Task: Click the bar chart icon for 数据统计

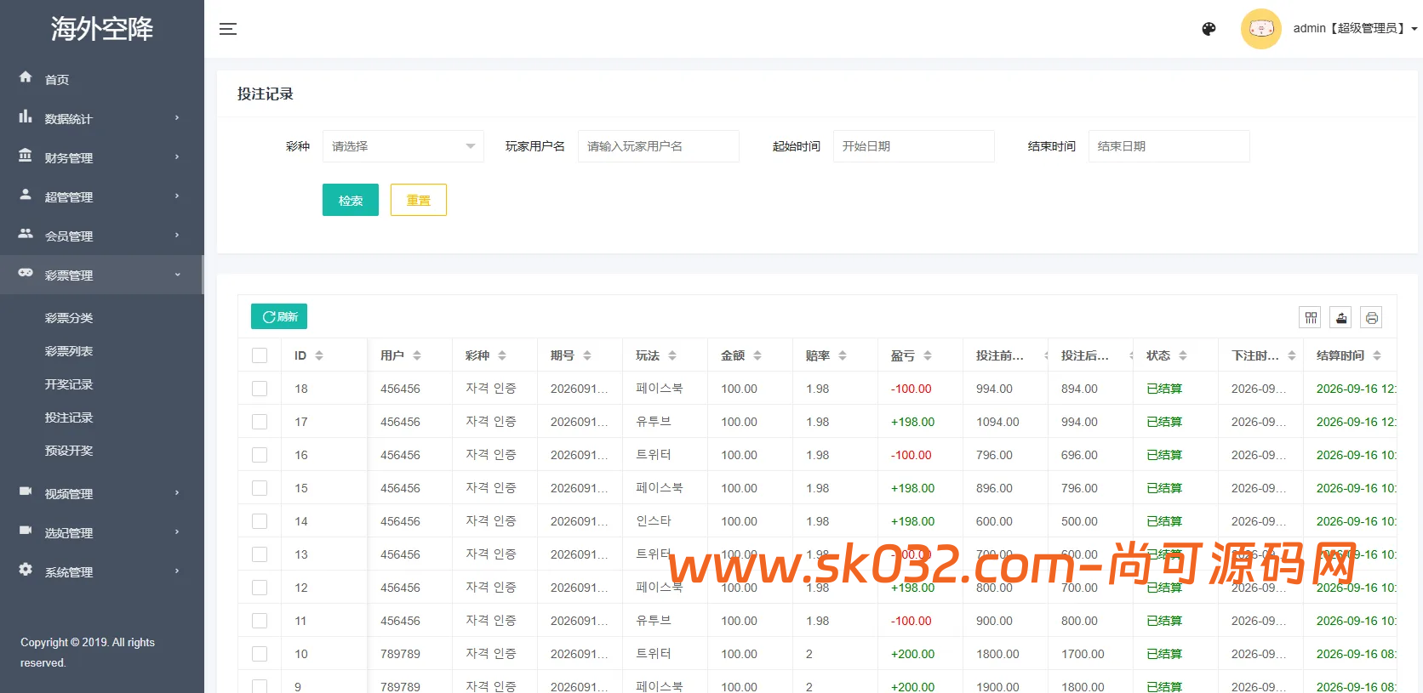Action: (26, 116)
